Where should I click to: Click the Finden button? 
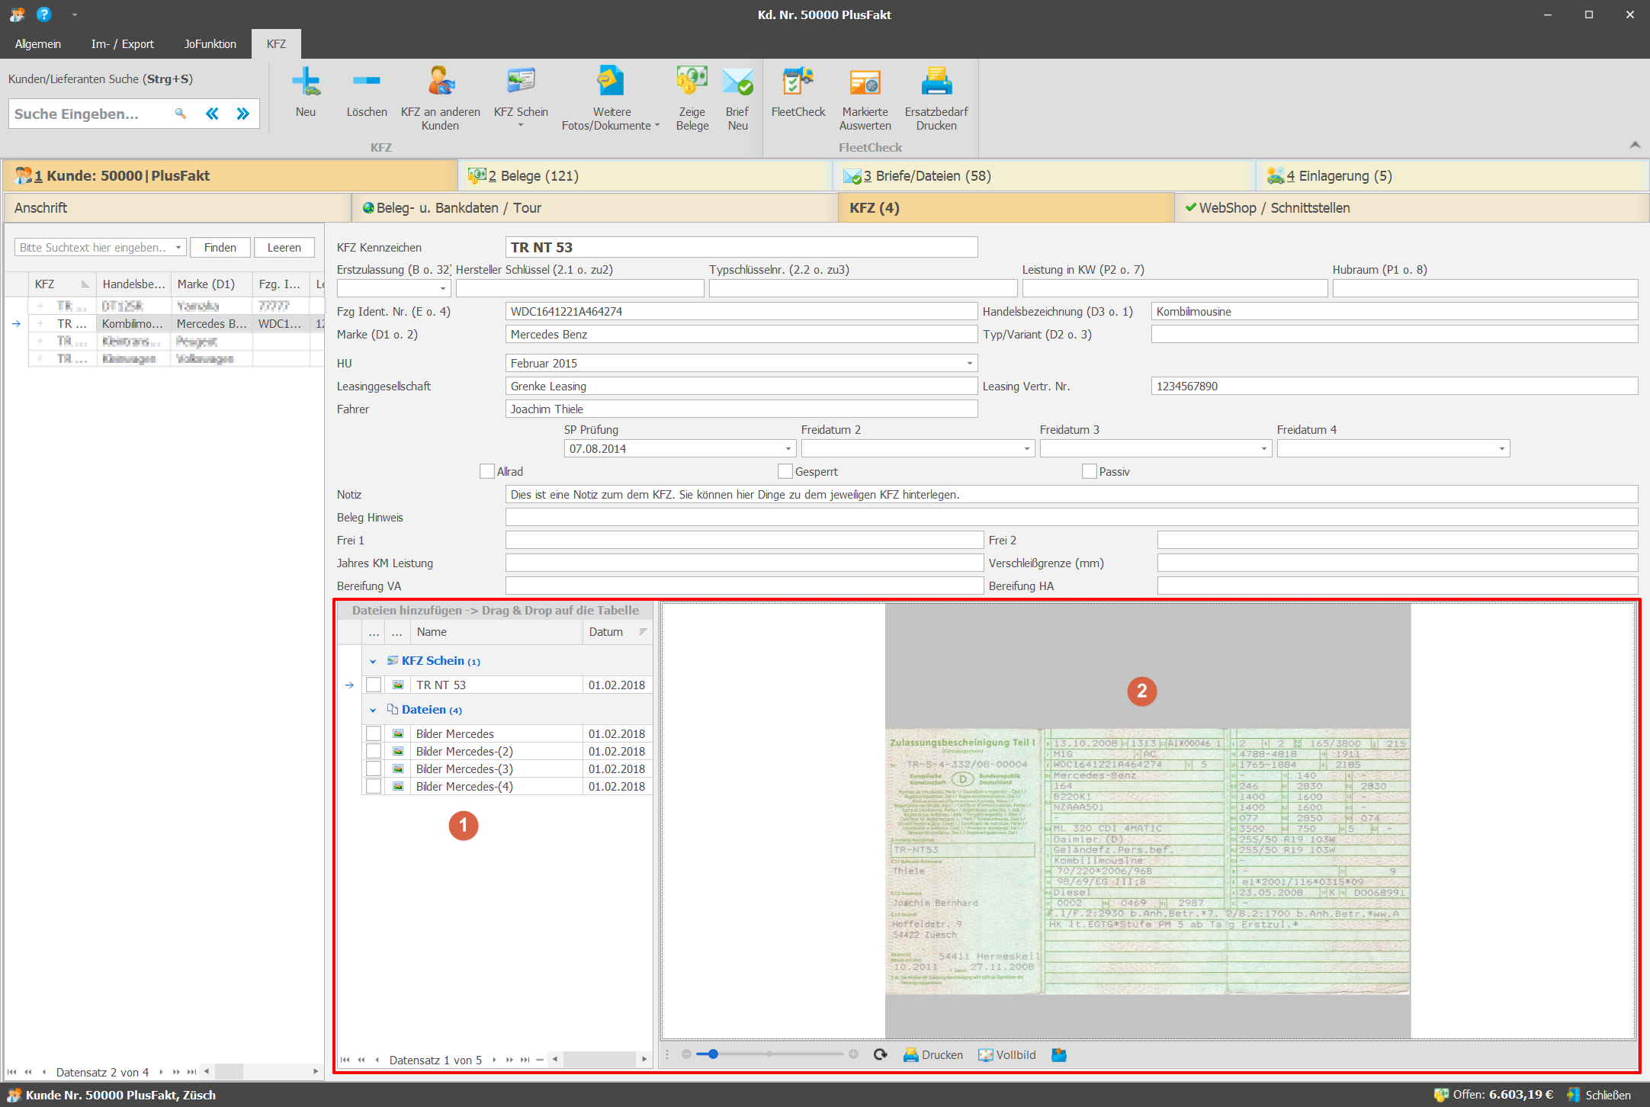[x=220, y=247]
